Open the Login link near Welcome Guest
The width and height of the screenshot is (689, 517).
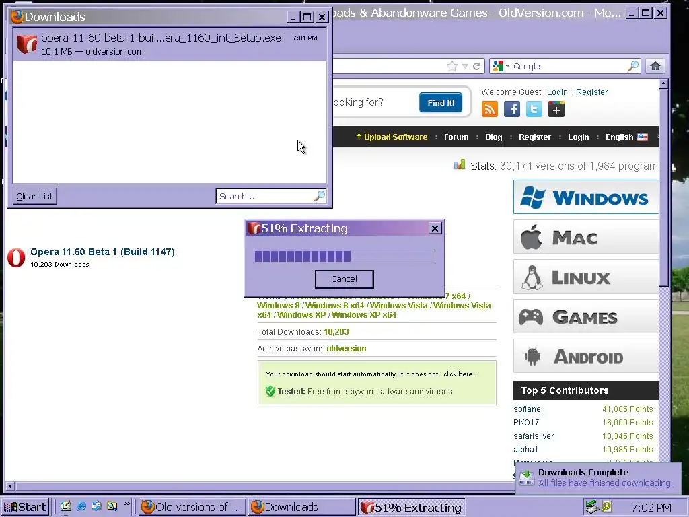[557, 92]
